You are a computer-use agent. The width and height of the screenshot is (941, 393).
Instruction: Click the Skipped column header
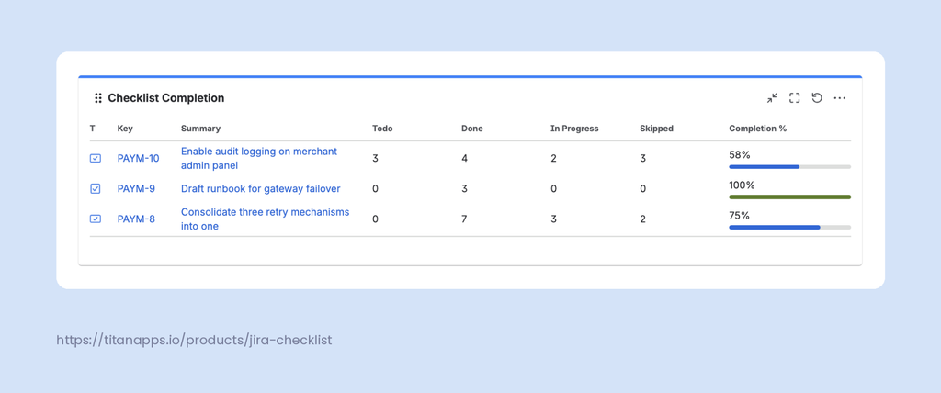coord(656,129)
